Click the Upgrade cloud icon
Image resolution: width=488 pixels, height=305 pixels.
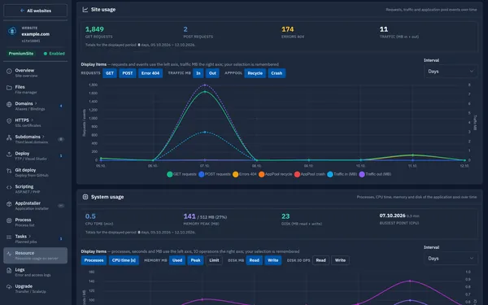(9, 287)
